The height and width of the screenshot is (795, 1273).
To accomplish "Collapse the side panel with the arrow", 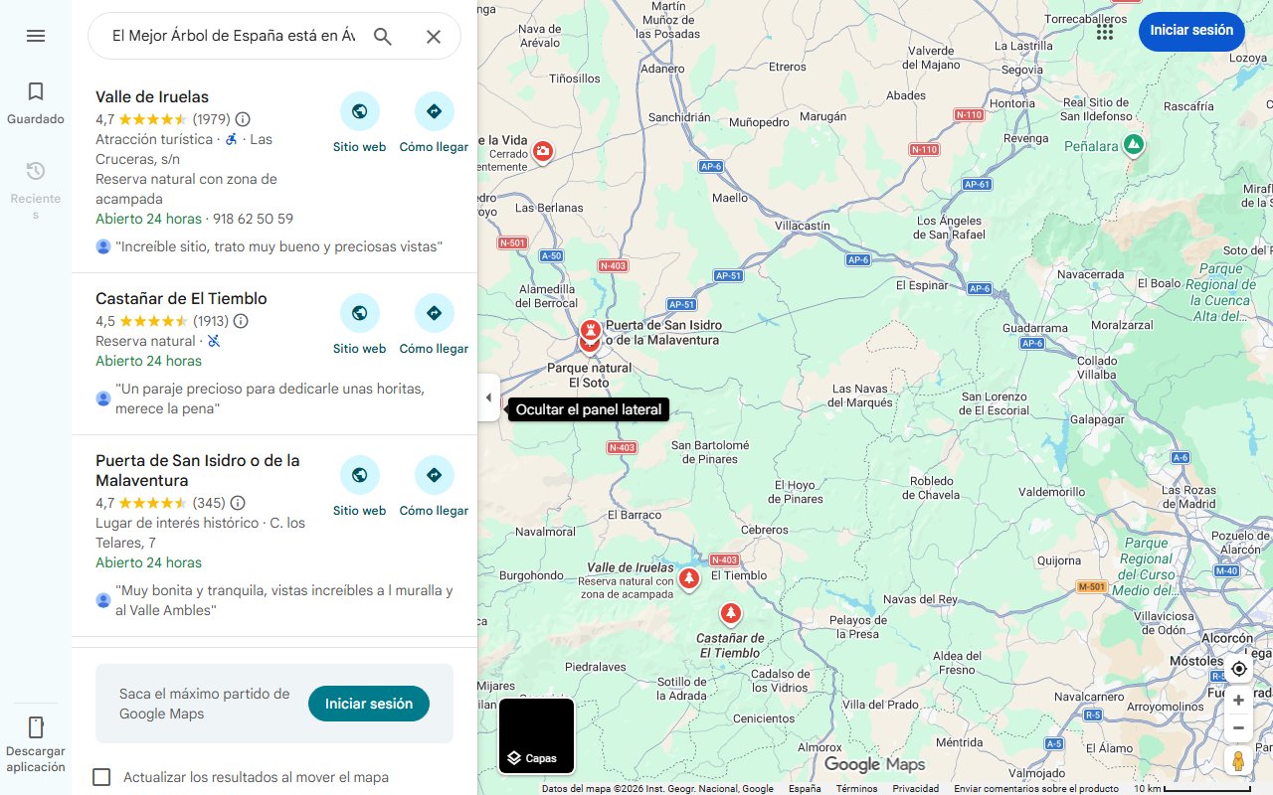I will (488, 397).
